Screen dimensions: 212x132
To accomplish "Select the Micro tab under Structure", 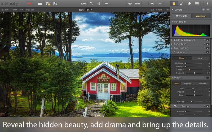I will click(x=200, y=58).
